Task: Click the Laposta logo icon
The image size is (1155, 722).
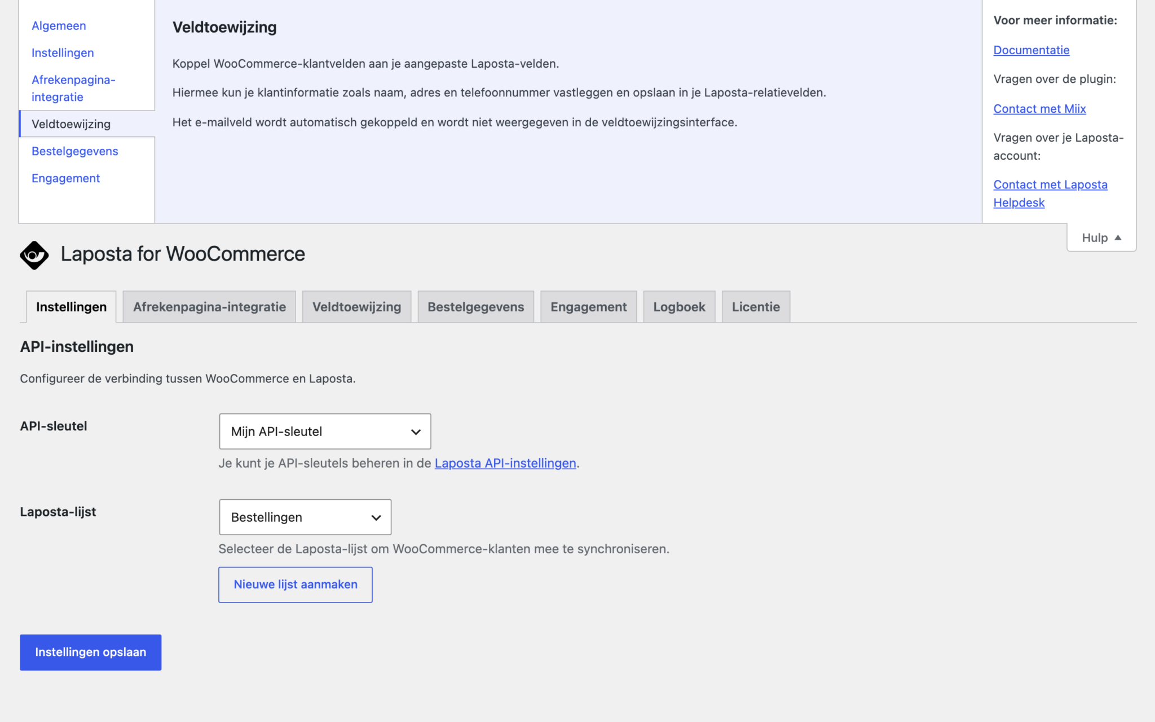Action: coord(34,255)
